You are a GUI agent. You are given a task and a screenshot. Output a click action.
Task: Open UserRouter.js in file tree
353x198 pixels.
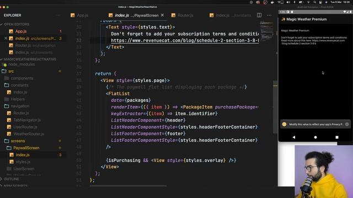(23, 127)
